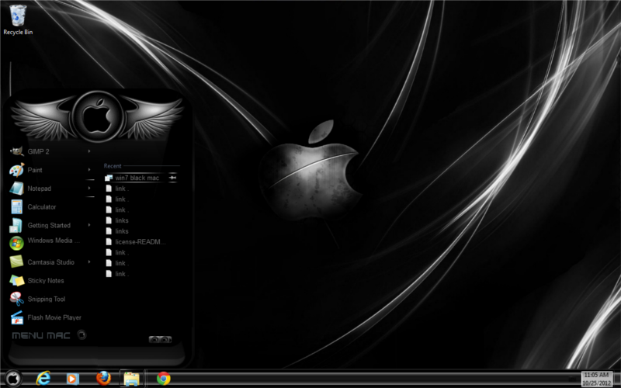Launch Calculator from the start menu
621x388 pixels.
pyautogui.click(x=50, y=206)
